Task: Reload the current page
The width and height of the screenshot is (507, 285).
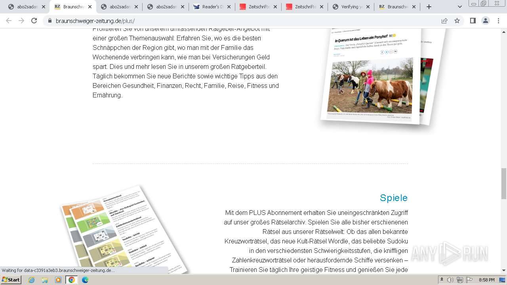Action: pyautogui.click(x=34, y=21)
